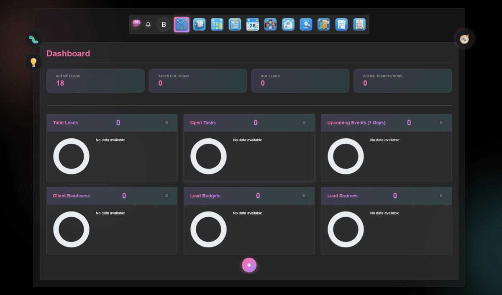Dismiss the Open Tasks widget

point(304,122)
